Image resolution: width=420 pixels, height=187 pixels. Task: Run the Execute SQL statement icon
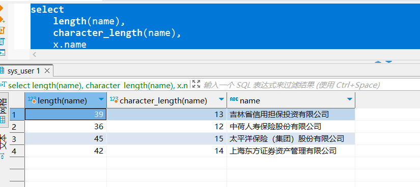pyautogui.click(x=1, y=8)
